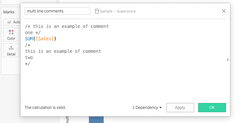Viewport: 246px width, 123px height.
Task: Click the green OK button
Action: tap(212, 108)
